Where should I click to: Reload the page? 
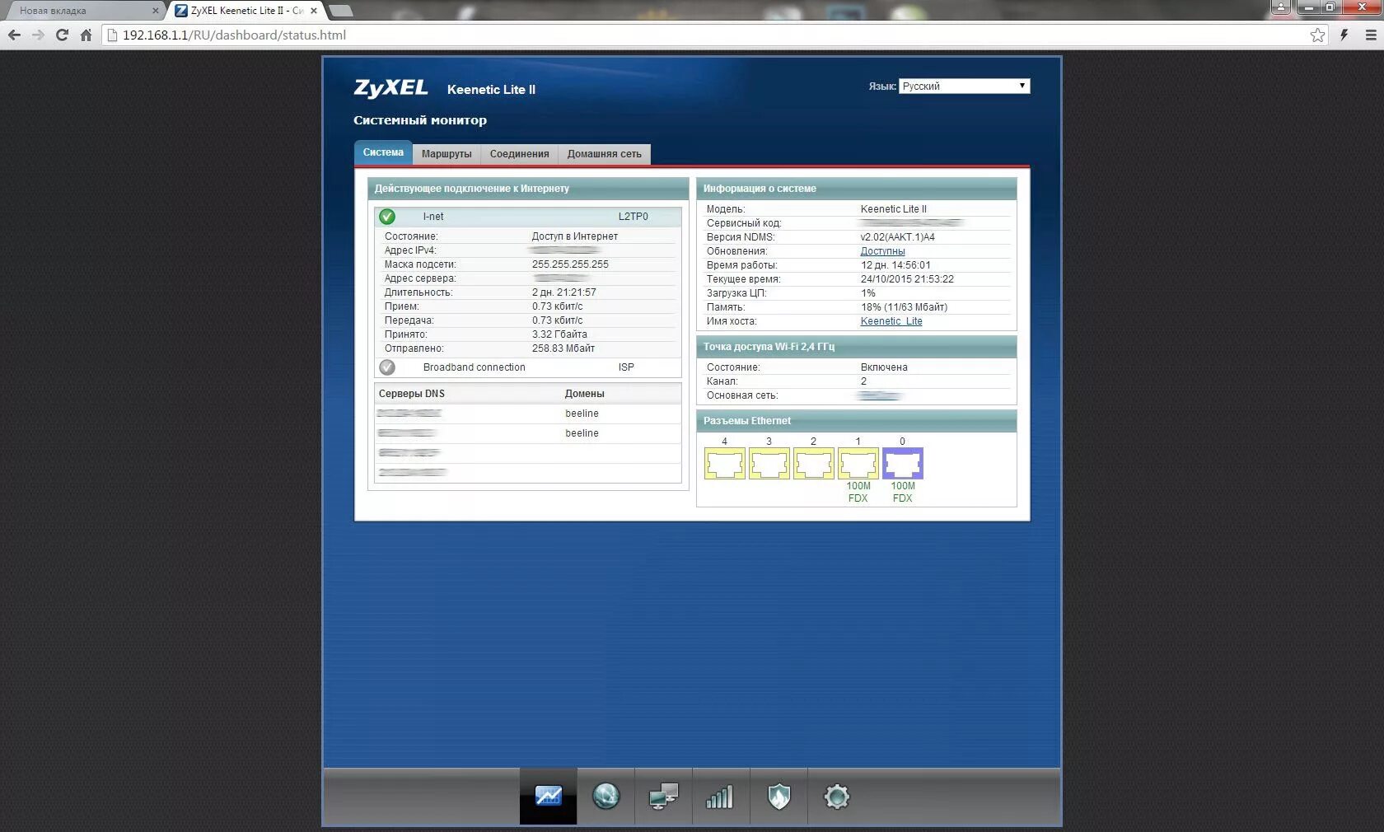(x=62, y=35)
